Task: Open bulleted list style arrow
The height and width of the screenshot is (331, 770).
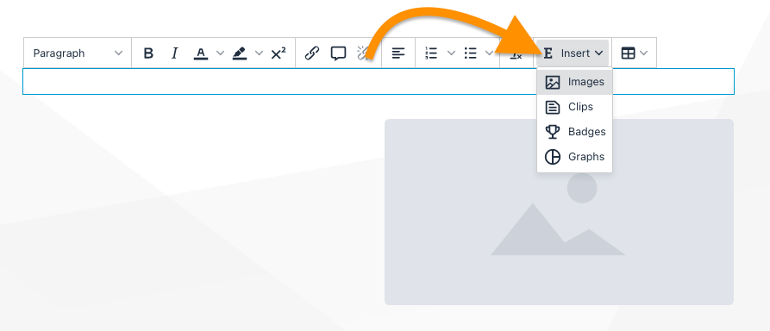Action: (489, 53)
